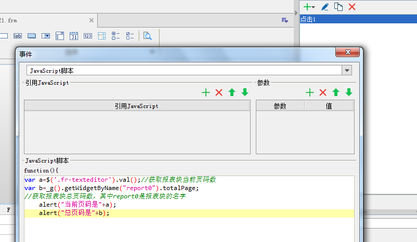Close the .frm file tab
The image size is (417, 242).
92,20
